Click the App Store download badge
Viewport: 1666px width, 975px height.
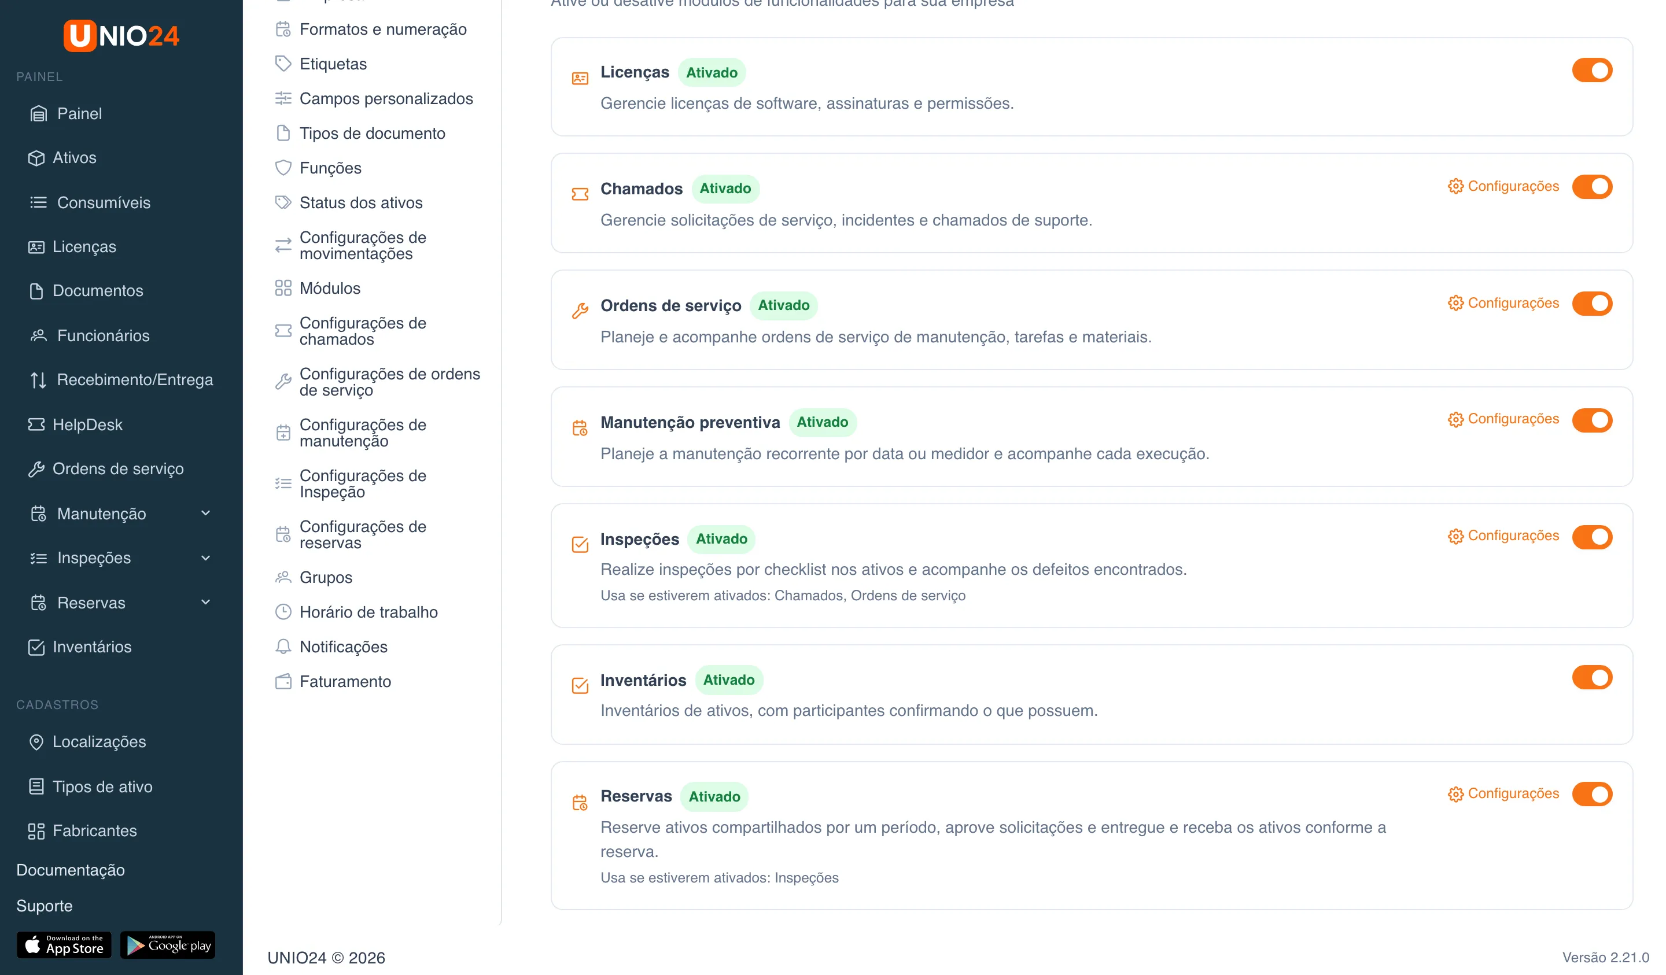(64, 946)
